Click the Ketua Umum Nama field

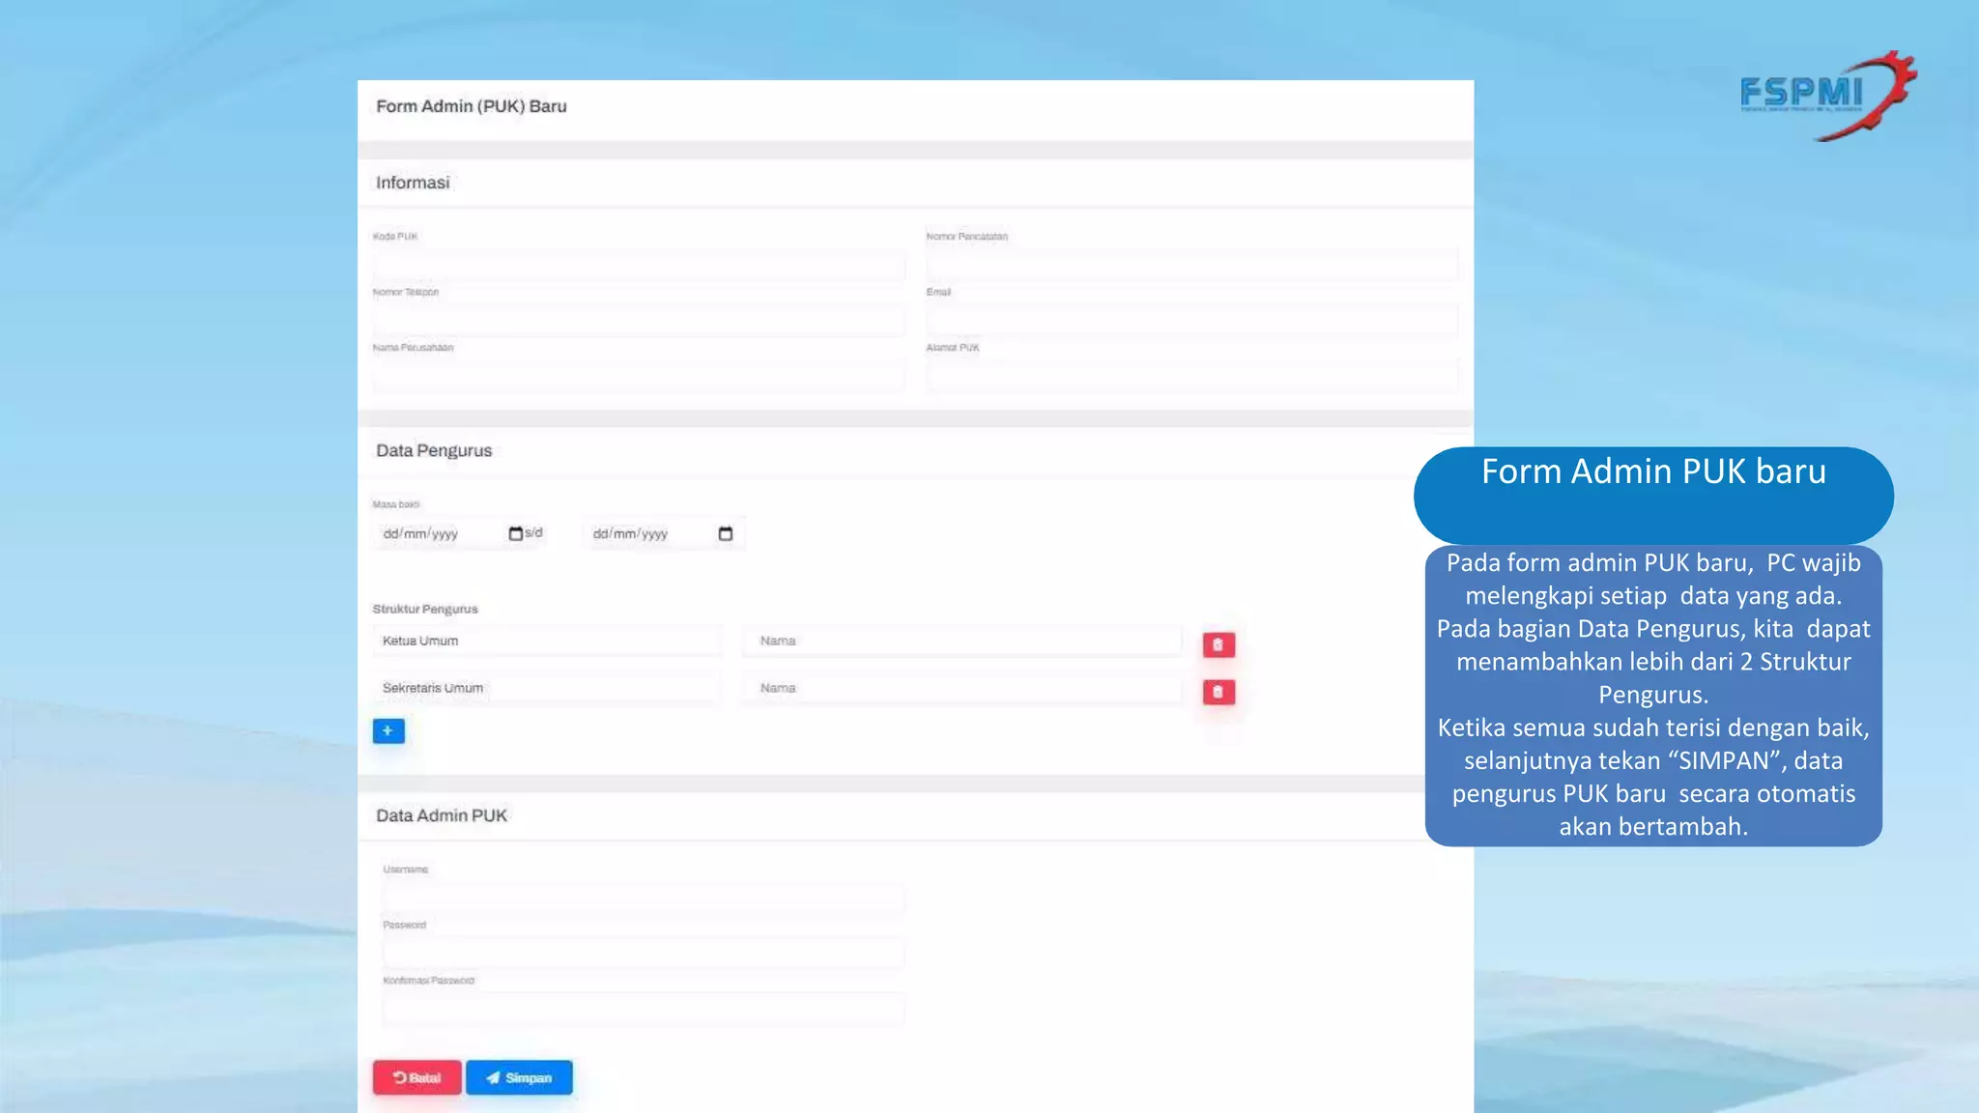point(961,641)
